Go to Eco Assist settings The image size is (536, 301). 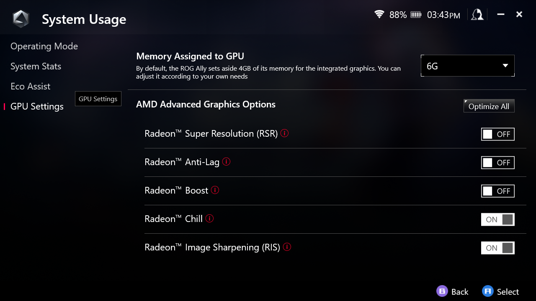click(30, 87)
